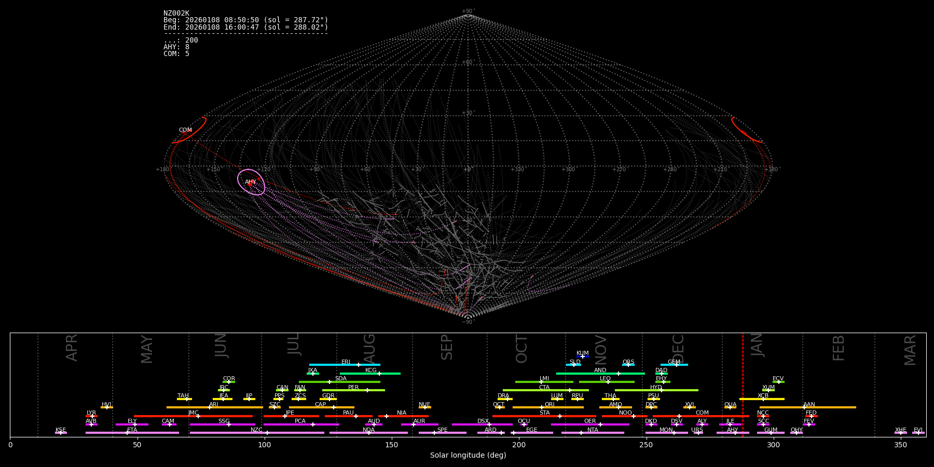
Task: Click the End: 20260108 16:00:47 line
Action: [246, 27]
